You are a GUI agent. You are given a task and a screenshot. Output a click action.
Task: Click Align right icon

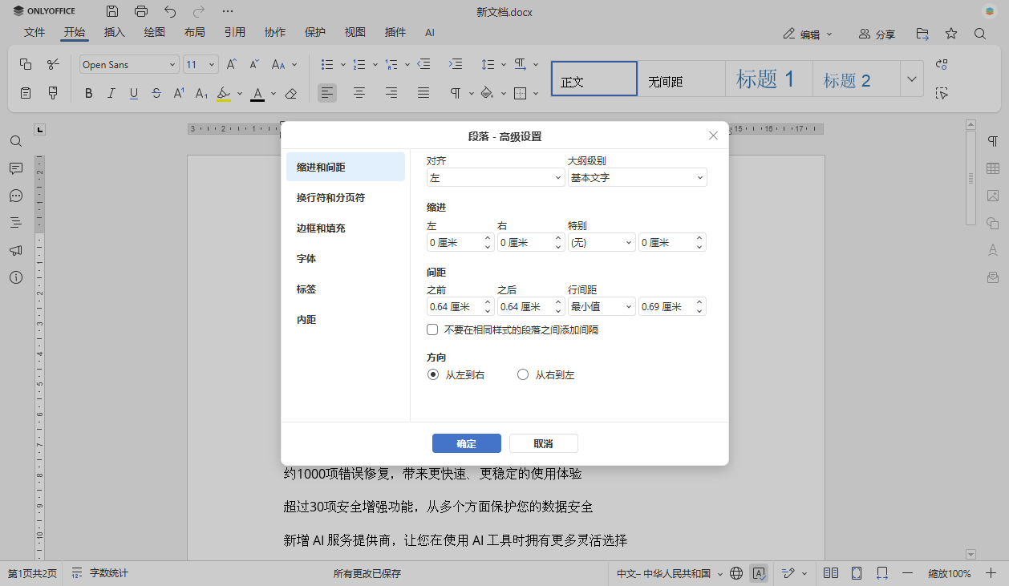391,93
